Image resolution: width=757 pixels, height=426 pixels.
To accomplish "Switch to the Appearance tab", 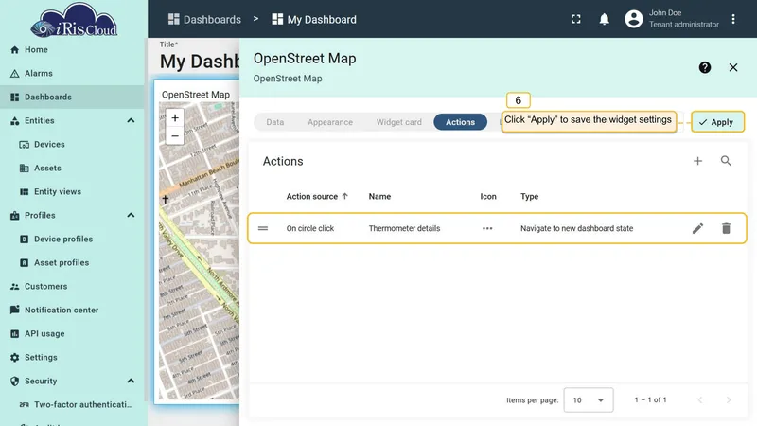I will (x=330, y=122).
